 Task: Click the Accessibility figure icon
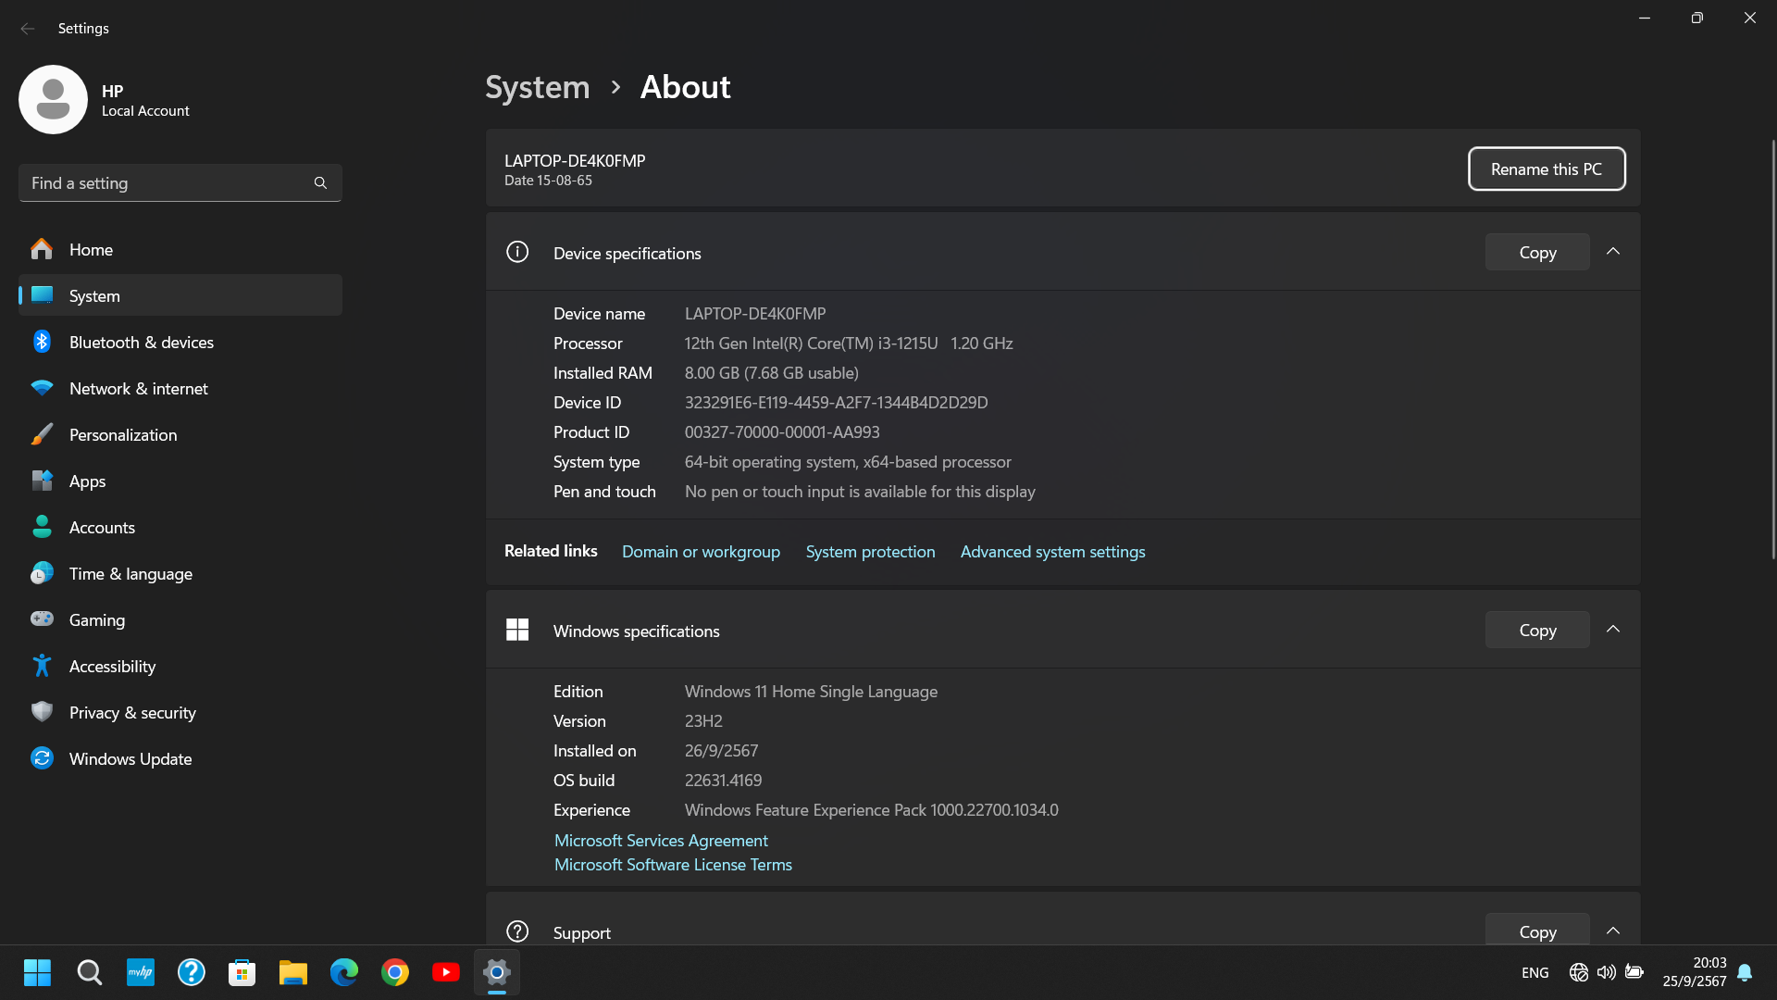42,666
